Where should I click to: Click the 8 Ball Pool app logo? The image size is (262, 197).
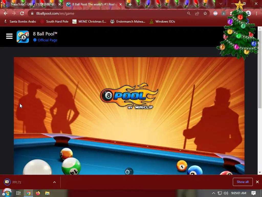click(x=23, y=37)
